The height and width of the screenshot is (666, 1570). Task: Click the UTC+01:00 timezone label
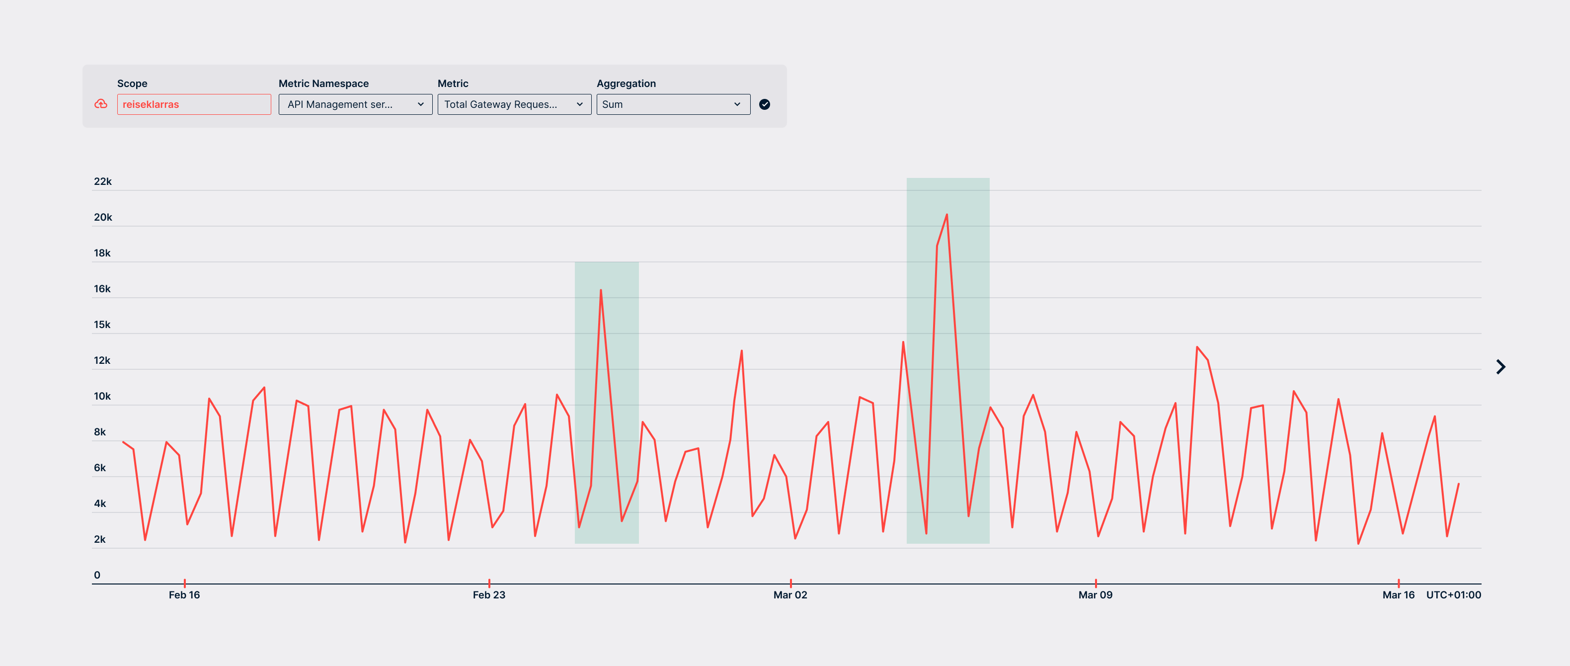pos(1453,594)
